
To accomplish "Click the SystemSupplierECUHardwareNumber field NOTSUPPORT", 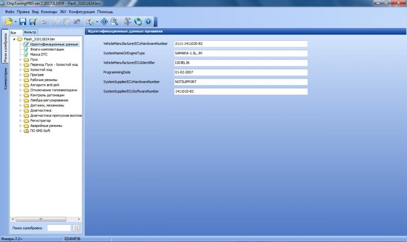I will click(x=240, y=82).
